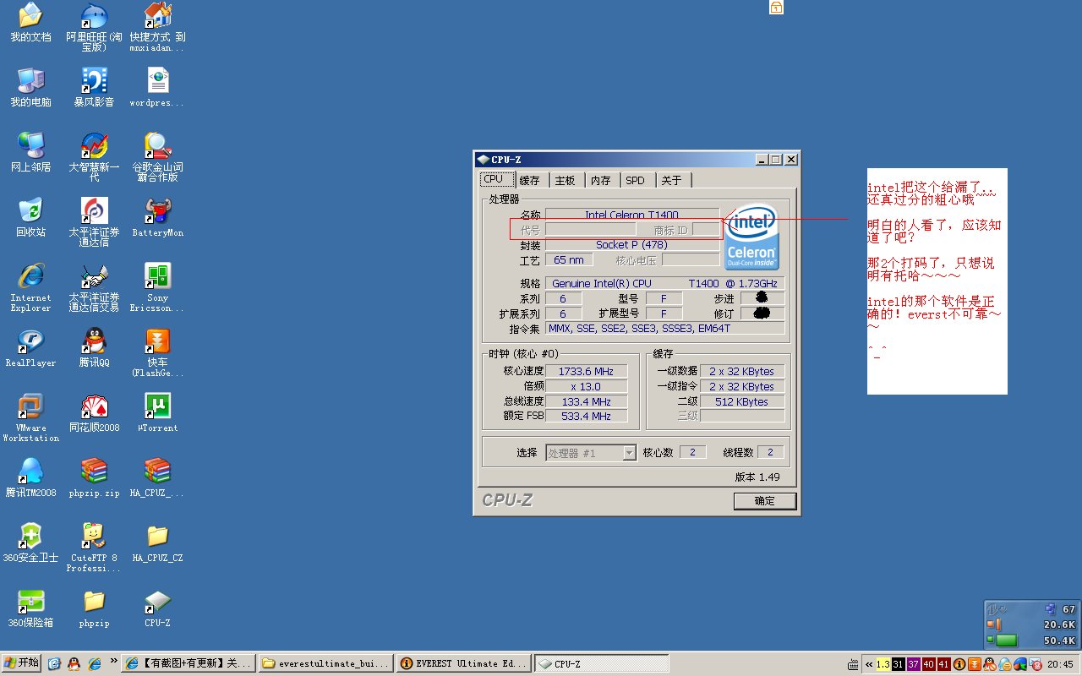Open the SPD tab

635,180
